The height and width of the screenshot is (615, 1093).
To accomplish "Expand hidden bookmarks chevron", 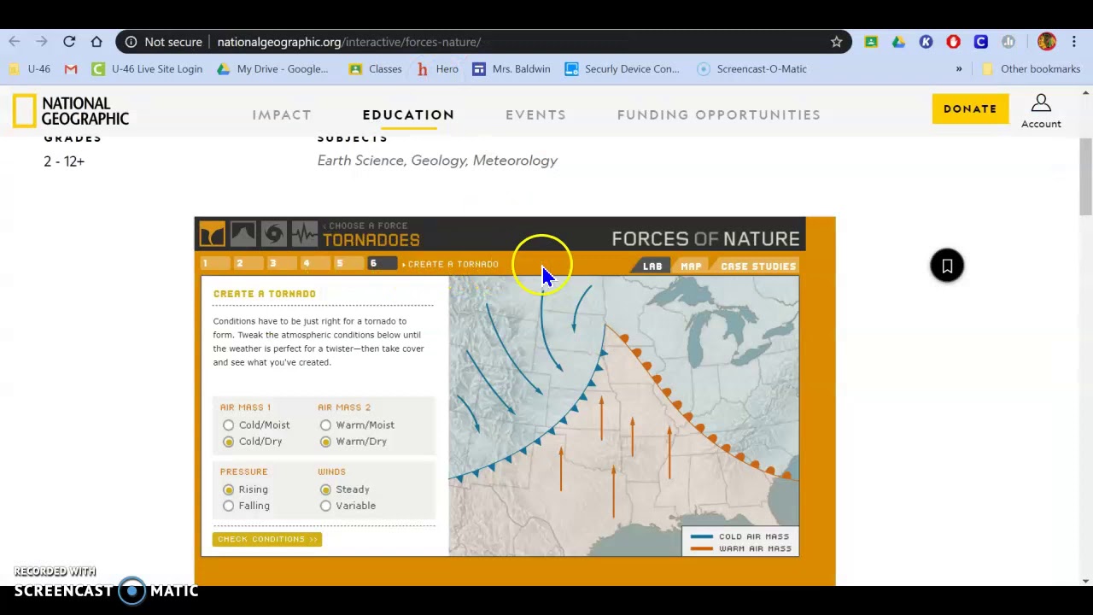I will coord(959,69).
